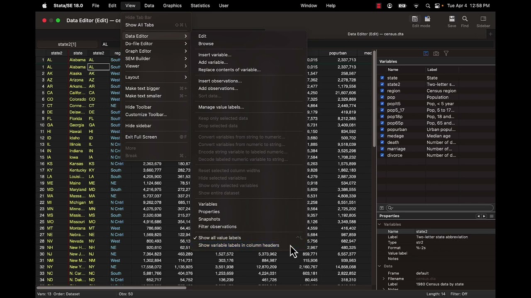Uncheck the region variable checkbox
Viewport: 531px width, 298px height.
coord(382,91)
